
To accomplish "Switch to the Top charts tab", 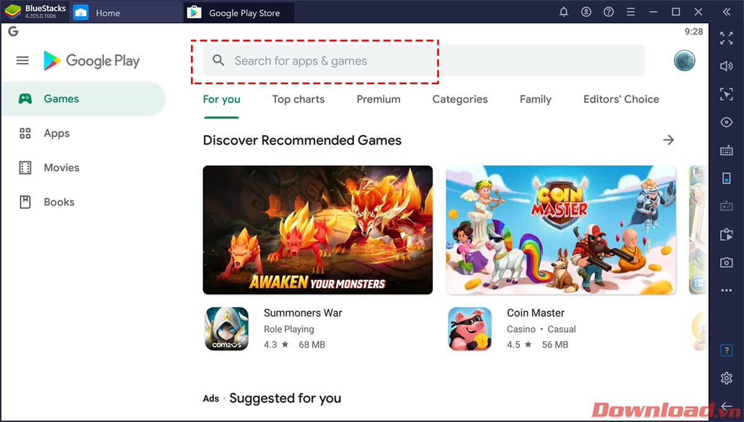I will 298,99.
